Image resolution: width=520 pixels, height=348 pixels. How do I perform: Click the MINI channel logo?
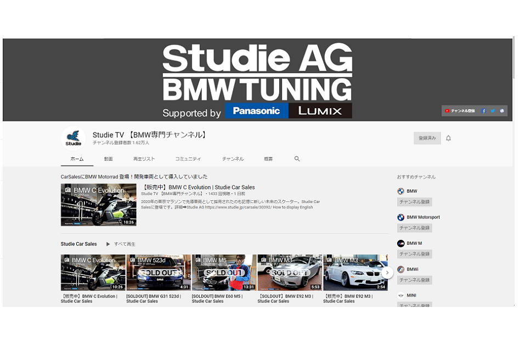401,296
